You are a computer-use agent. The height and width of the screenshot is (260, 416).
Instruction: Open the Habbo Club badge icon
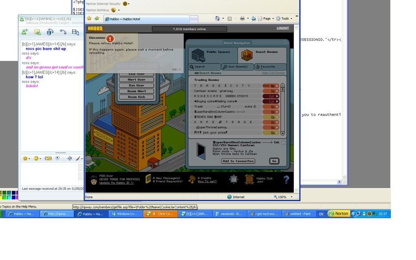point(249,179)
